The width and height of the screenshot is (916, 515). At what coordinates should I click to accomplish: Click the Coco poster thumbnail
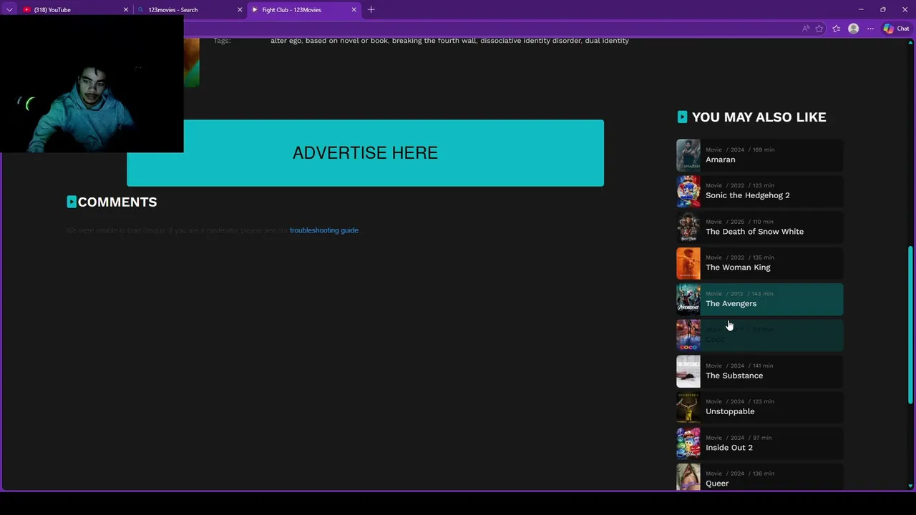pyautogui.click(x=688, y=335)
